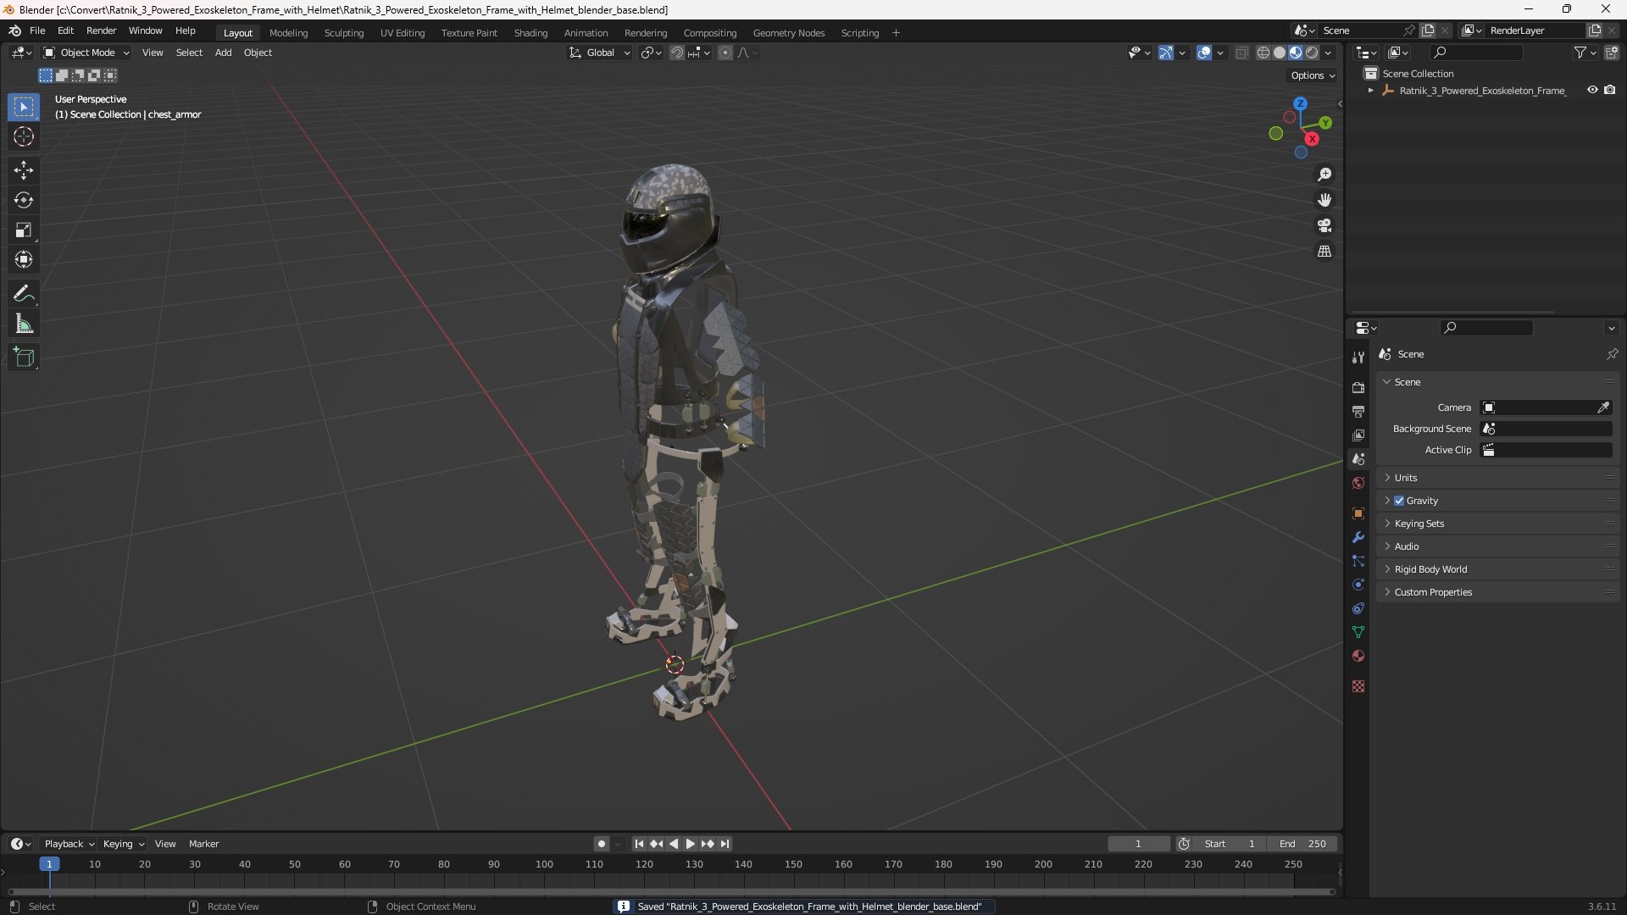Screen dimensions: 1627x915
Task: Open the Modifier properties wrench icon
Action: 1358,537
